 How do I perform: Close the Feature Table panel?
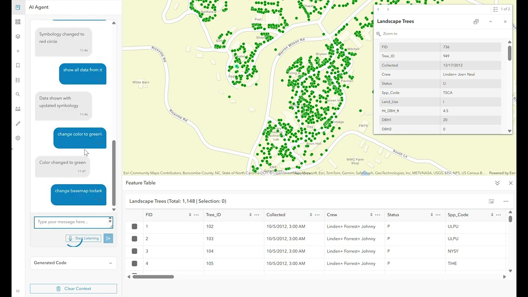(511, 183)
